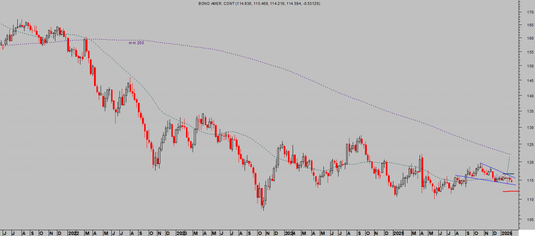
Task: Select the 'mm 200' moving average label
Action: [136, 43]
